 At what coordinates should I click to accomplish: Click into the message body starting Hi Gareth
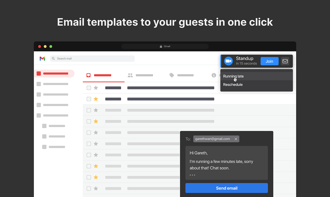coord(226,163)
